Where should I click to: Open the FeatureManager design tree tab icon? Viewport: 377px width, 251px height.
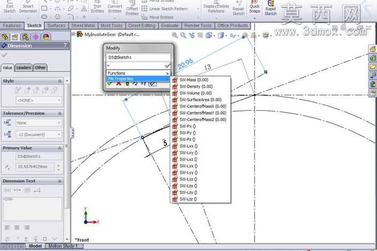click(5, 37)
